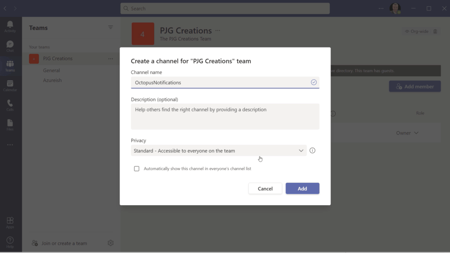Viewport: 450px width, 253px height.
Task: Click the tag icon beside Org-wide
Action: [x=435, y=31]
